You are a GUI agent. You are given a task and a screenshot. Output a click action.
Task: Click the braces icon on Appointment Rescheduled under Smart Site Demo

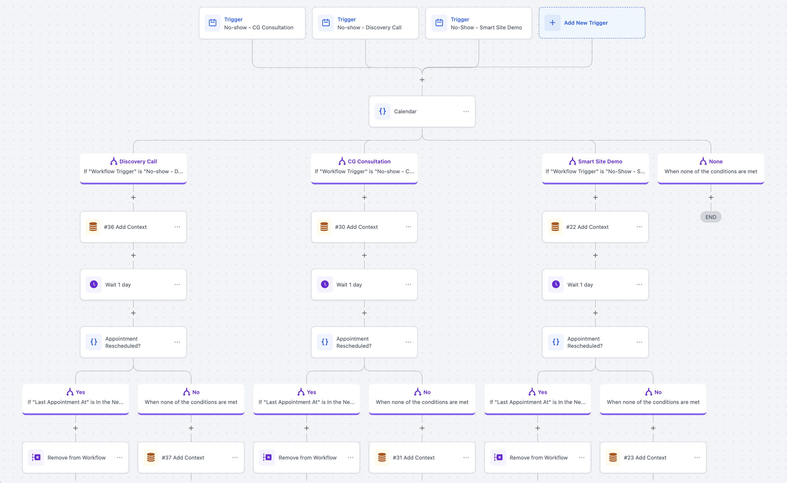click(x=556, y=342)
